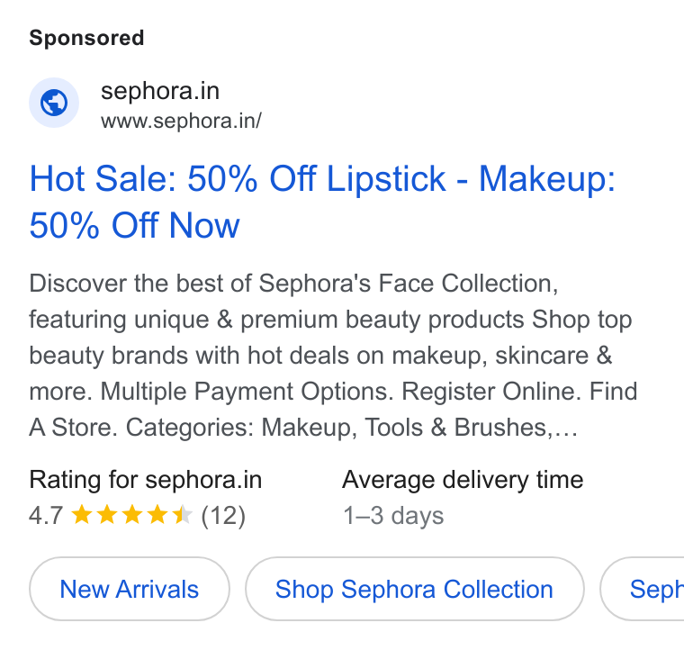Click the blue globe favicon icon

coord(54,103)
